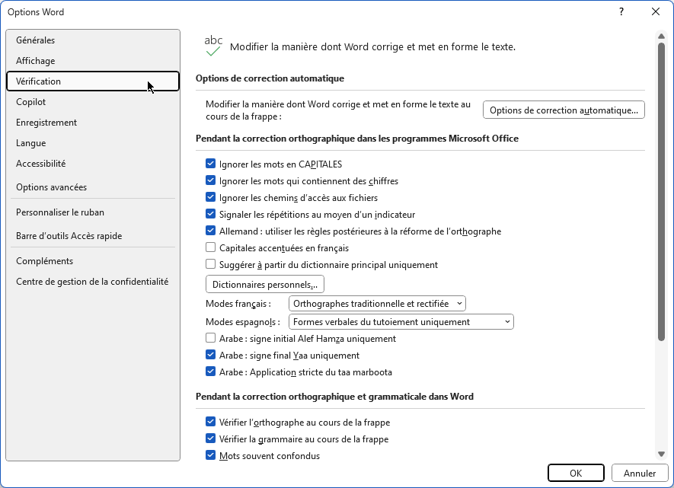
Task: Click the vertical scrollbar thumb
Action: [x=661, y=192]
